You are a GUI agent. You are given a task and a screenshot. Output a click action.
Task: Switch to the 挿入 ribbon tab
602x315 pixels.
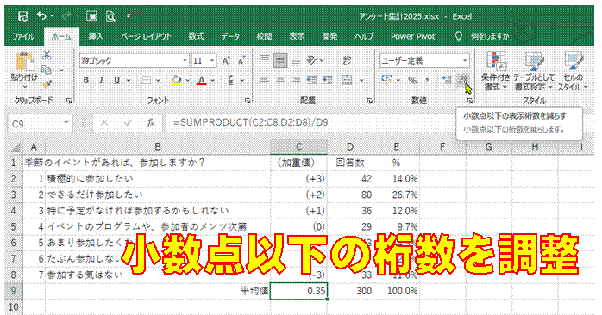pyautogui.click(x=96, y=36)
